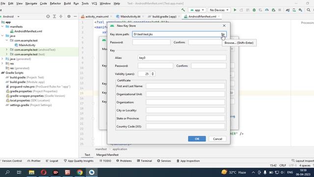Click the City or Locality field
Image resolution: width=314 pixels, height=177 pixels.
[x=185, y=110]
